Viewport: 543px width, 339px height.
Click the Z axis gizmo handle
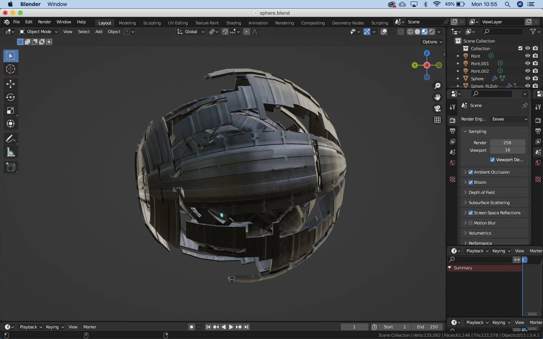[x=427, y=53]
